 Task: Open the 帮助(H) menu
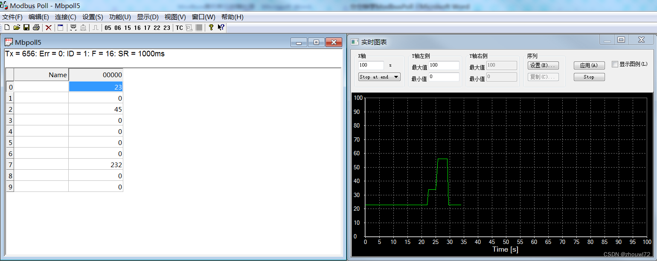(233, 17)
